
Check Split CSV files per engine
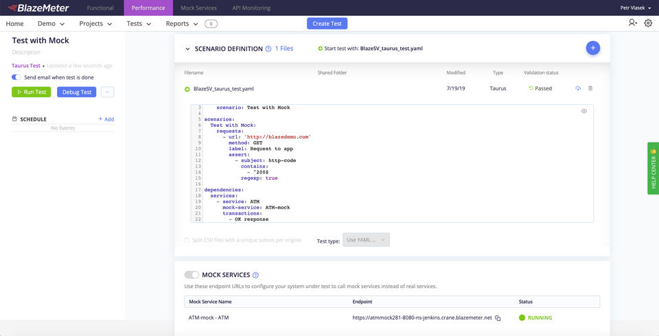click(x=187, y=240)
